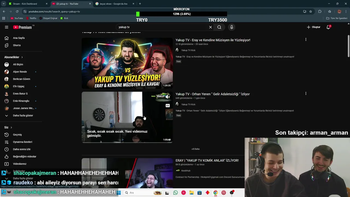Image resolution: width=350 pixels, height=197 pixels.
Task: Bookmark this page with the star icon
Action: click(311, 11)
